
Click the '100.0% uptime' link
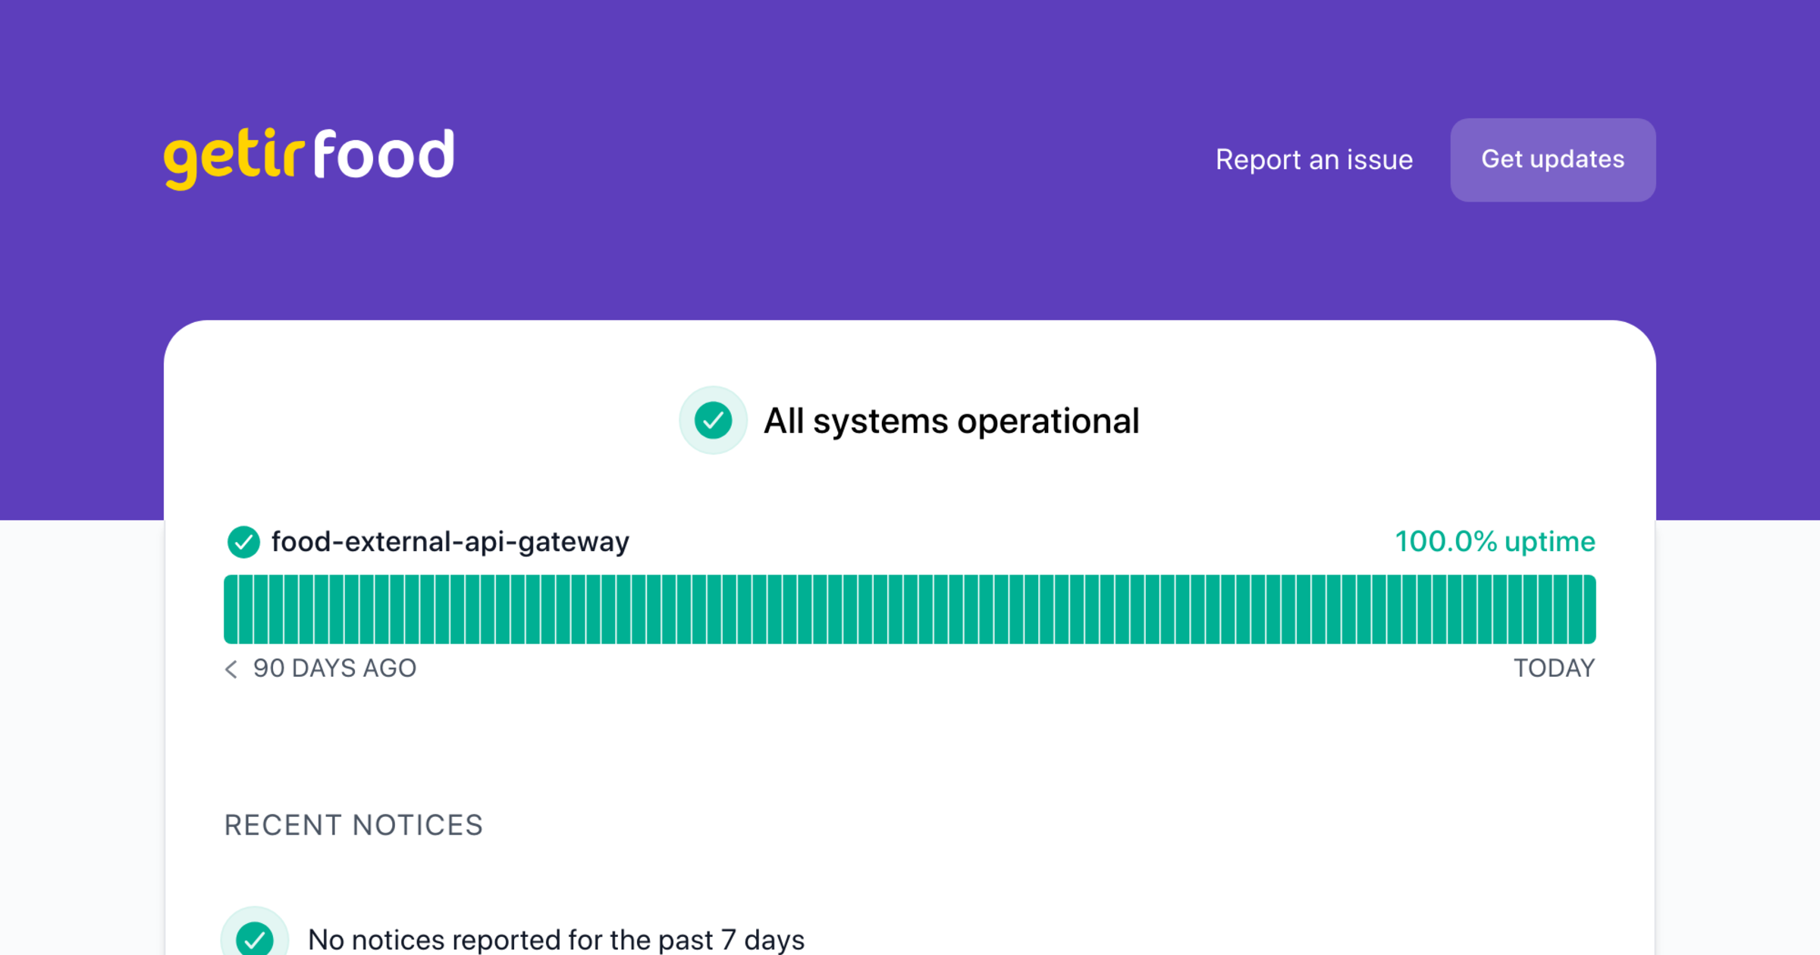click(1494, 541)
